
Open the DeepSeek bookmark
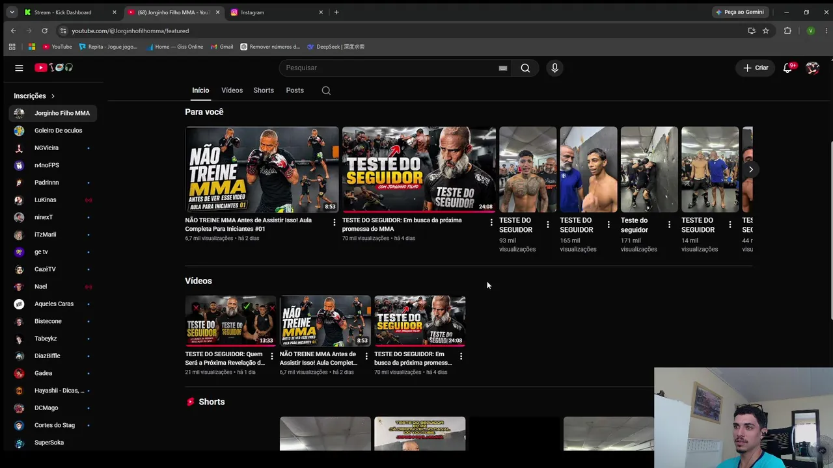(x=336, y=47)
